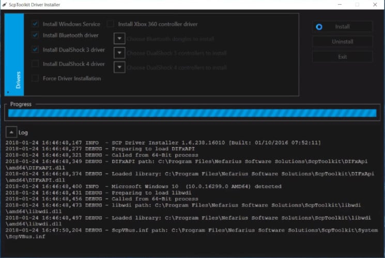Uncheck Install Bluetooth driver
This screenshot has height=258, width=385.
(35, 35)
